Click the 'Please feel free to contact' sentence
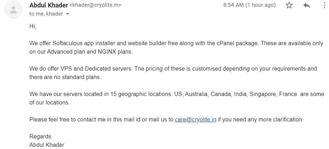Image resolution: width=329 pixels, height=149 pixels. 166,119
